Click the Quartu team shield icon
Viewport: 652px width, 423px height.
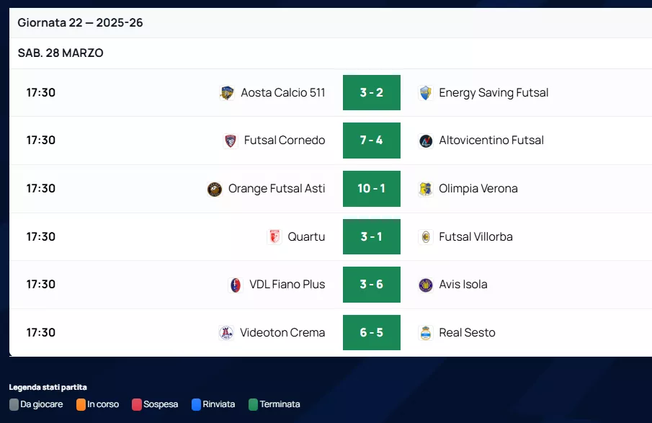pyautogui.click(x=274, y=236)
